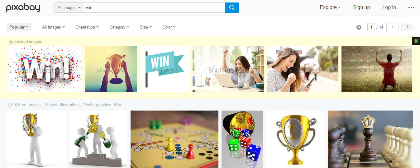Screen dimensions: 420x168
Task: Open All images dropdown in search bar
Action: tap(69, 7)
